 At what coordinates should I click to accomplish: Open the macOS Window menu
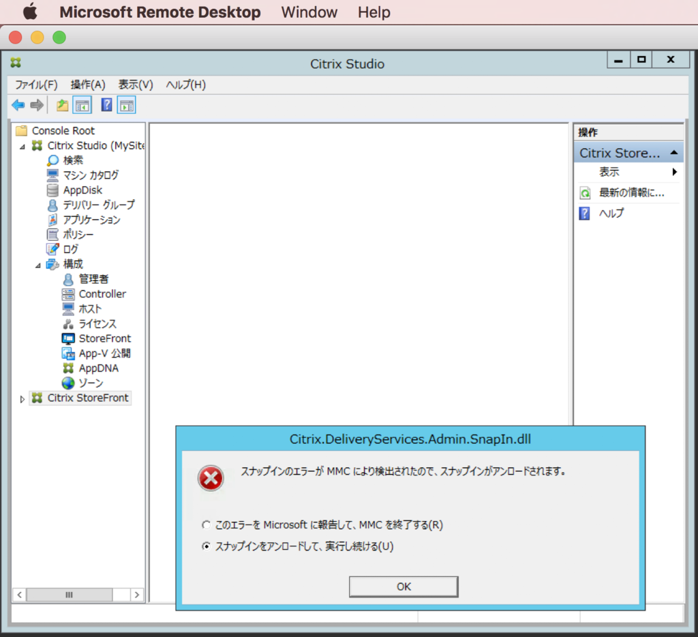click(x=309, y=12)
